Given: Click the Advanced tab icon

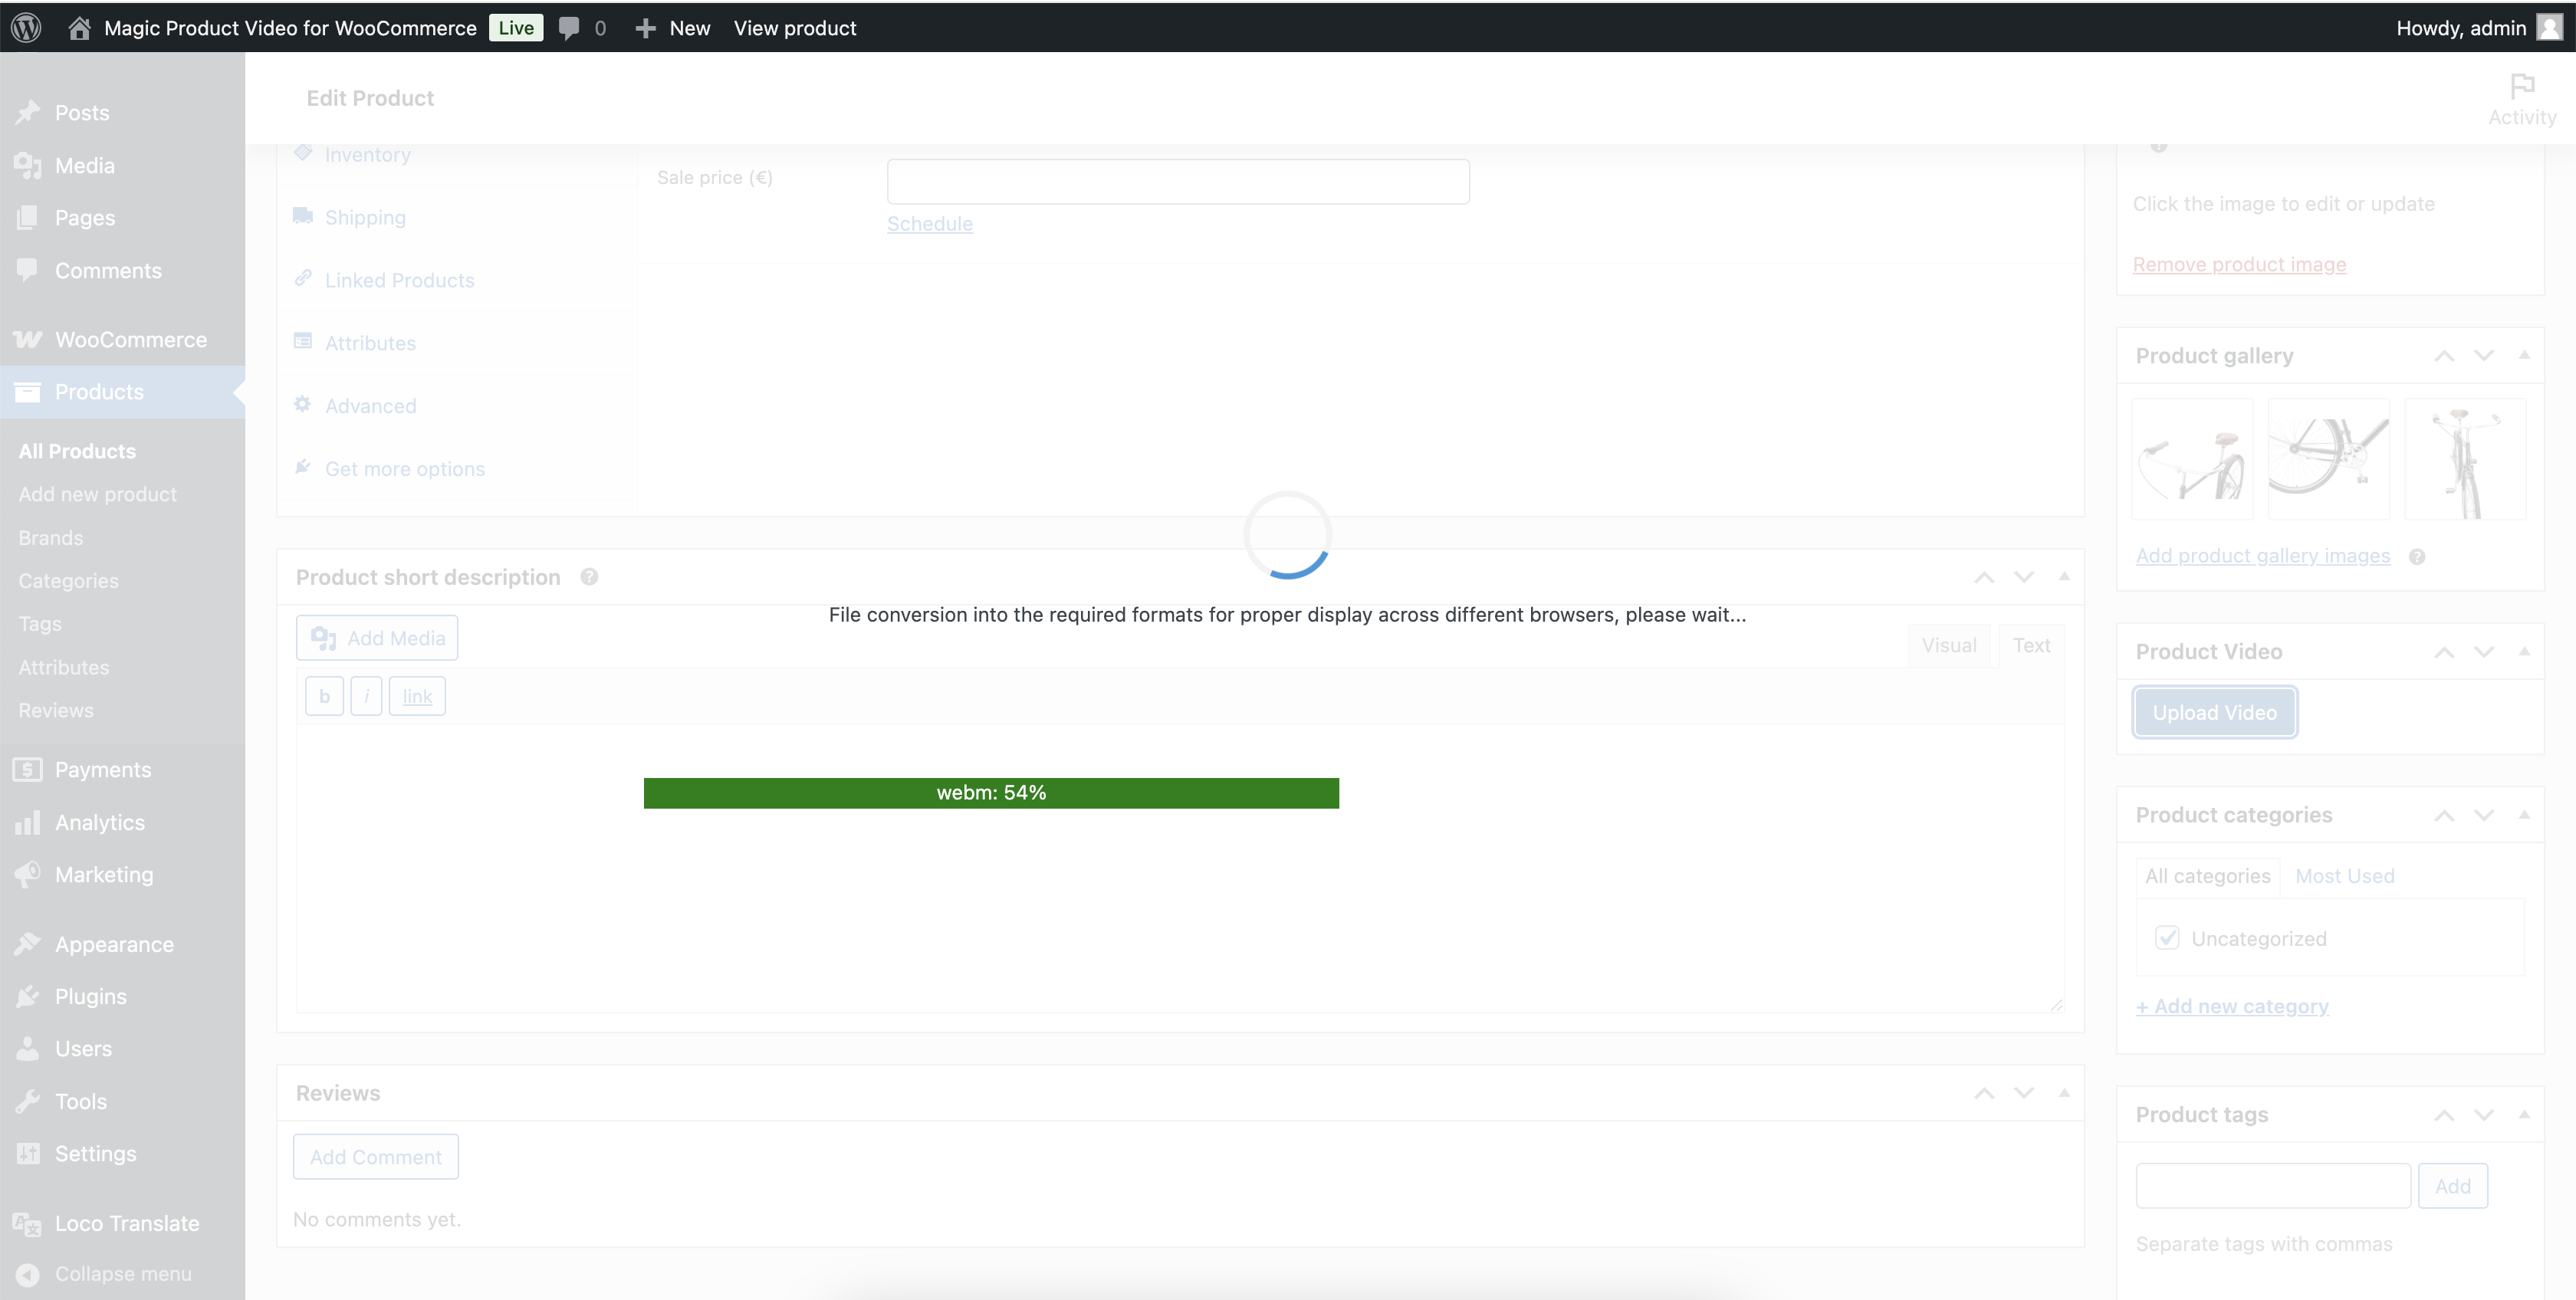Looking at the screenshot, I should (304, 405).
